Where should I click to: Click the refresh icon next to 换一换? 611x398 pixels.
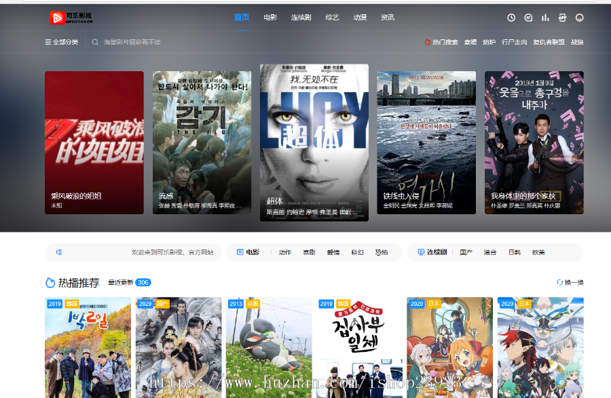[x=559, y=283]
